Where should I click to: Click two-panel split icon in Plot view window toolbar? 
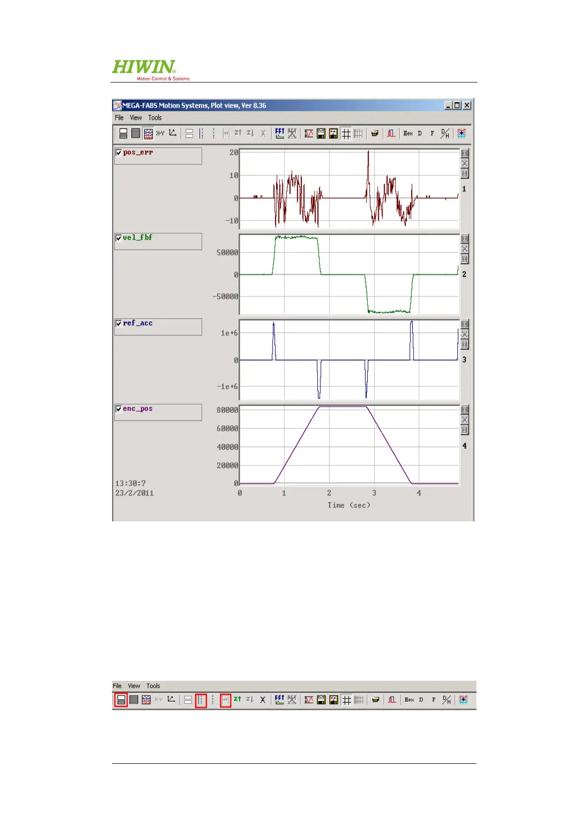pyautogui.click(x=189, y=133)
